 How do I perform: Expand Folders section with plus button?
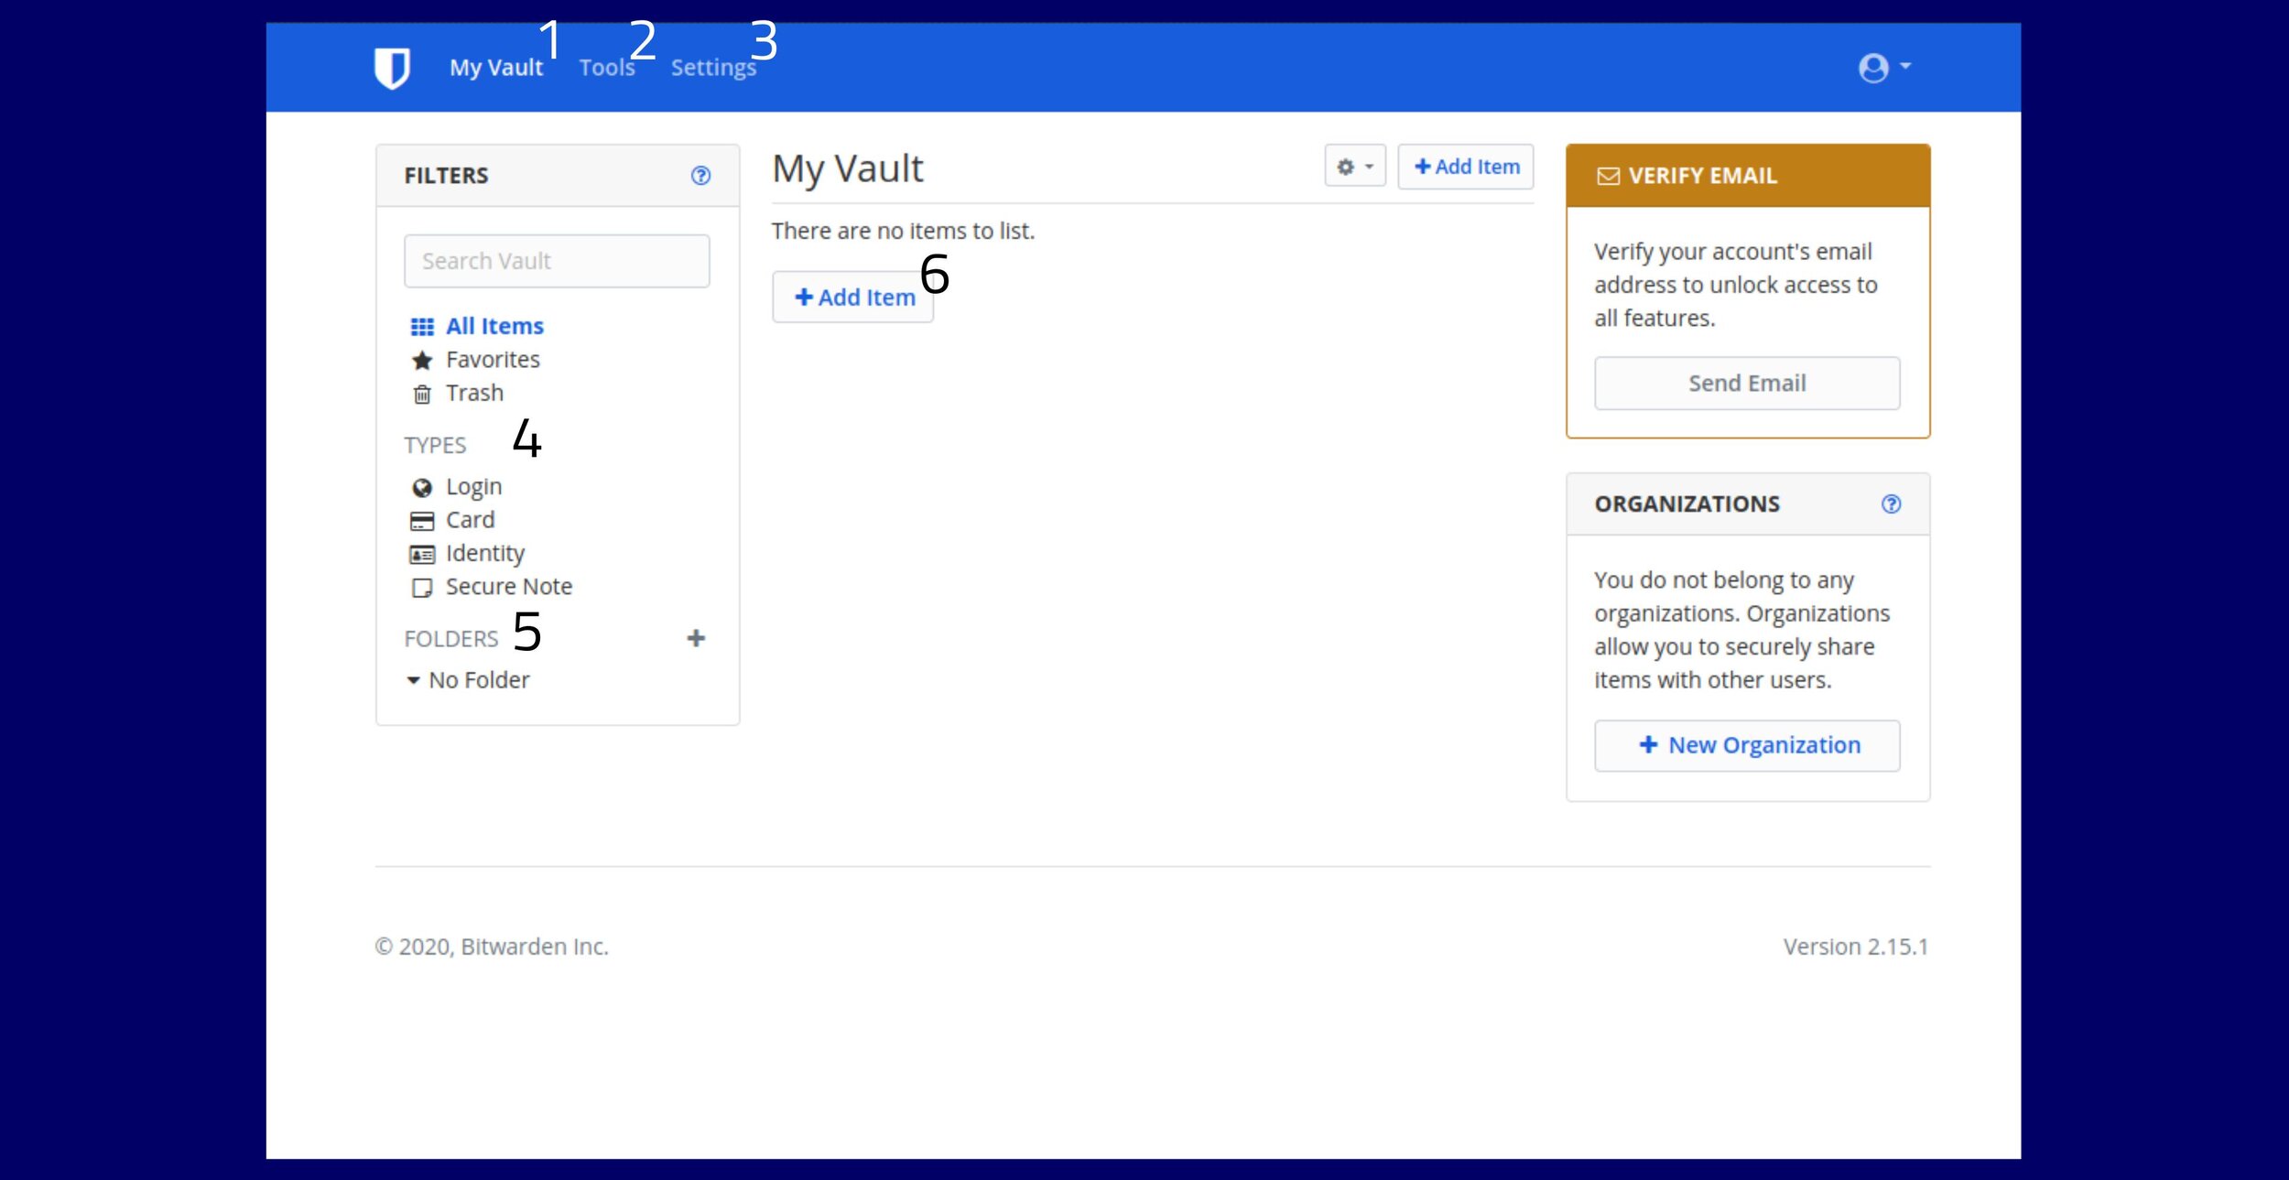click(x=695, y=636)
